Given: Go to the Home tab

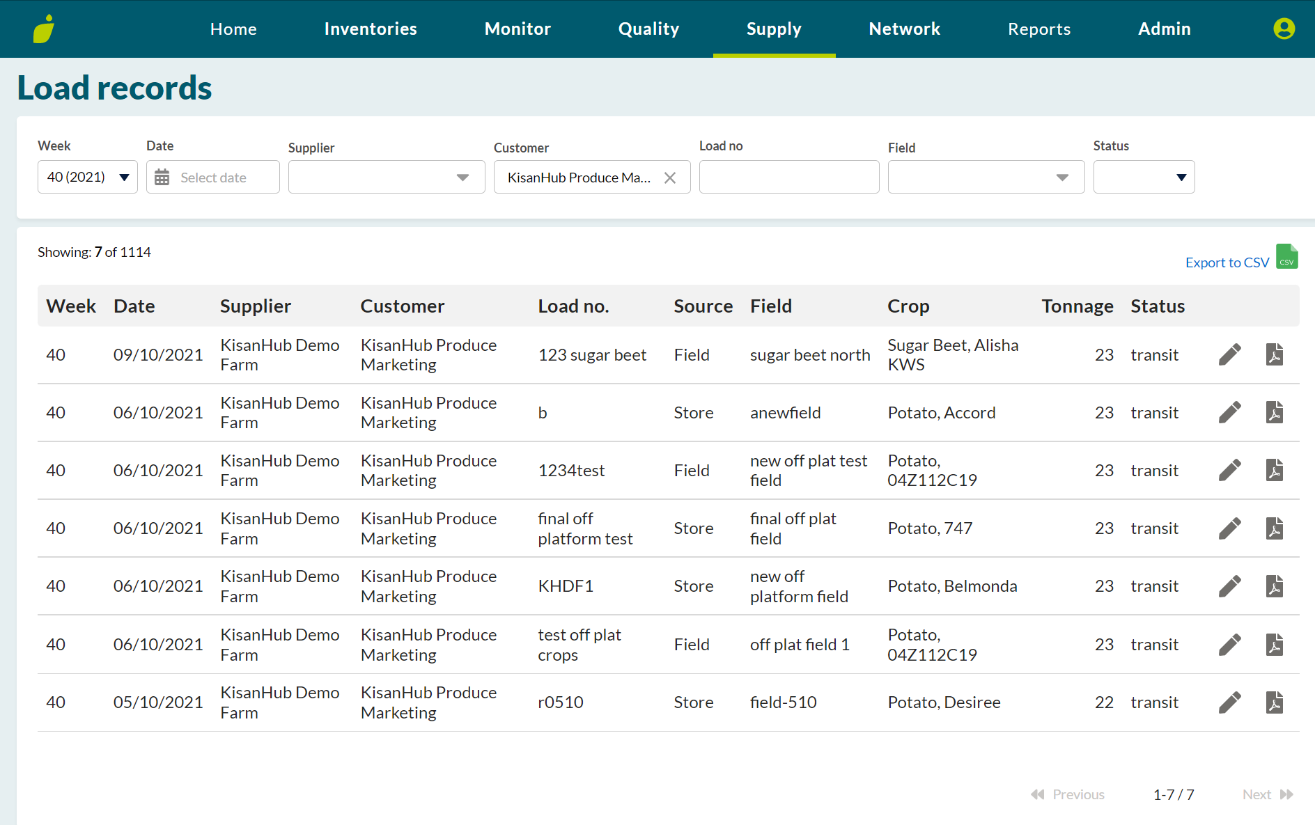Looking at the screenshot, I should pyautogui.click(x=233, y=29).
